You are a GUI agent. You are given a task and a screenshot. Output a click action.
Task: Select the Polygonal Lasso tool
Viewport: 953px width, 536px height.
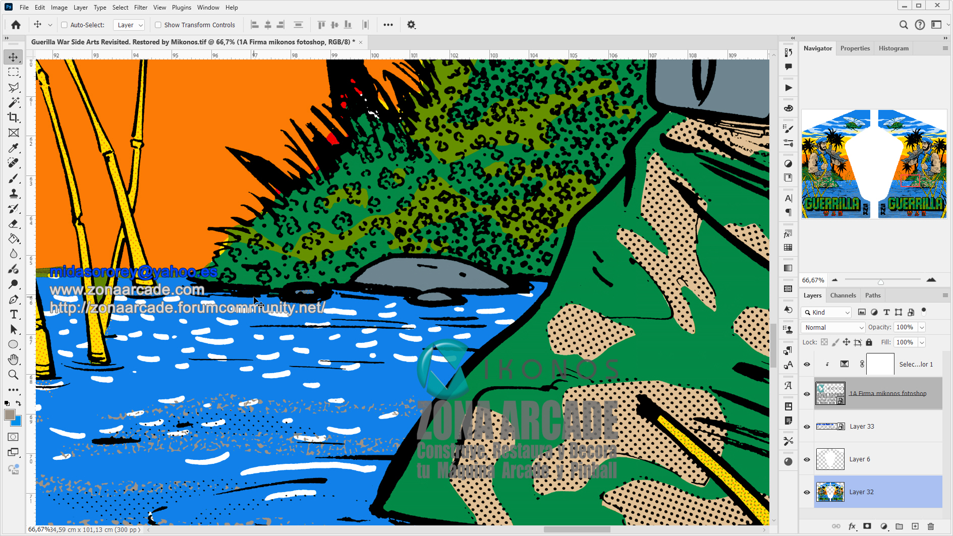coord(14,87)
